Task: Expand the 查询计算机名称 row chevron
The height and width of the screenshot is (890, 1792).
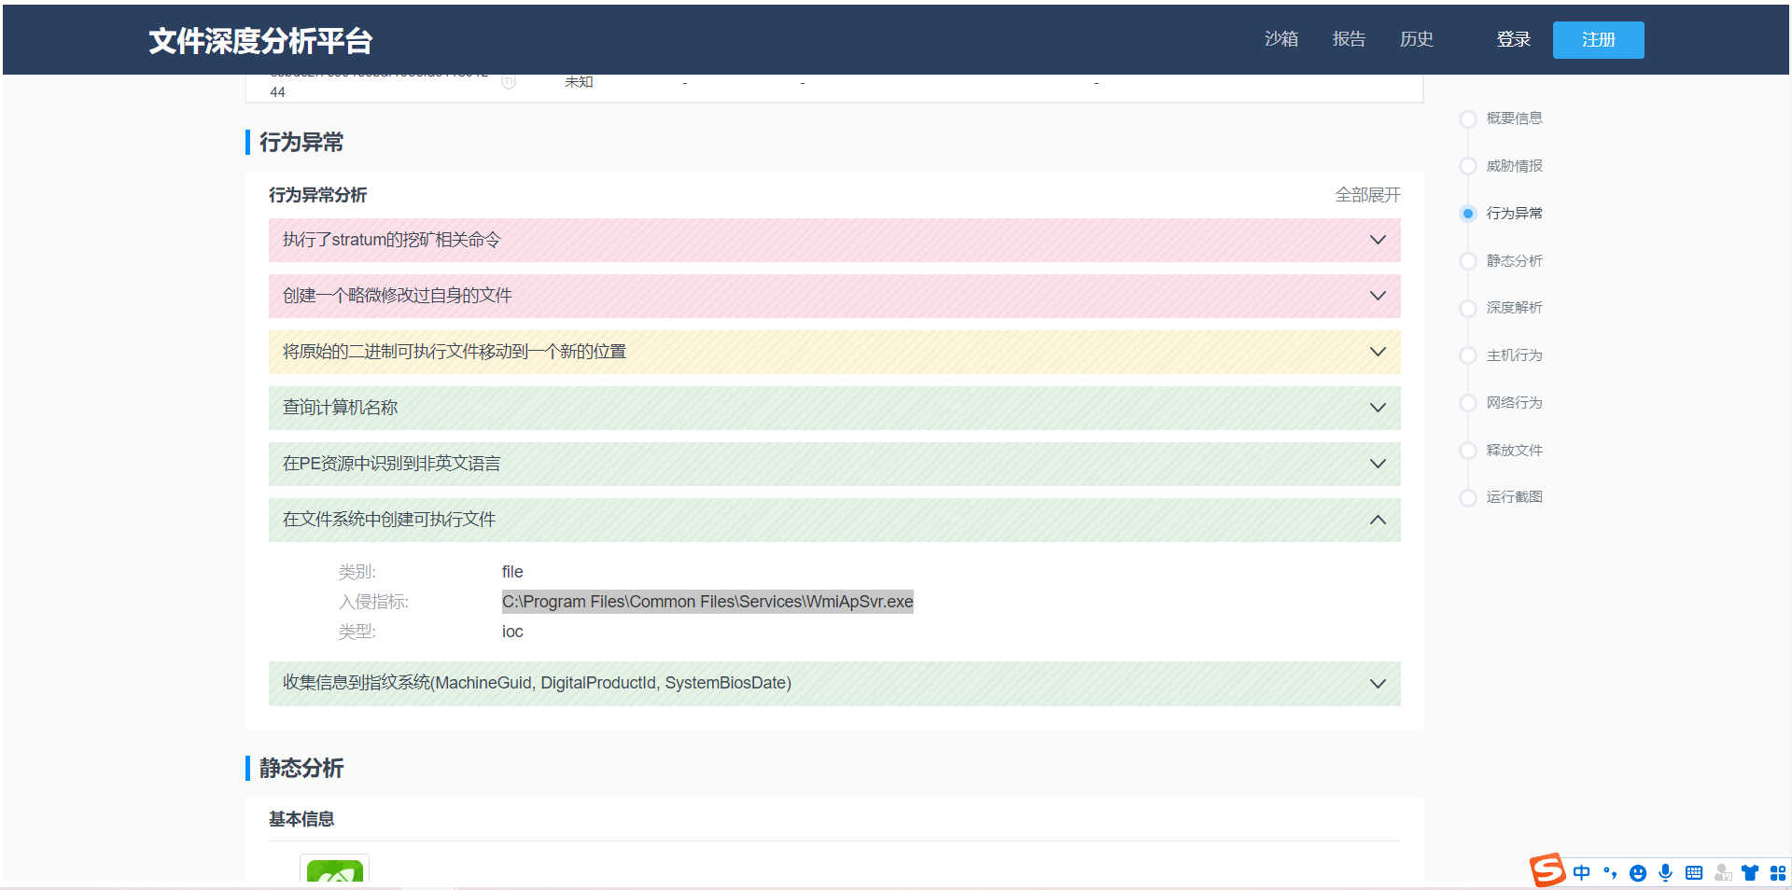Action: pyautogui.click(x=1378, y=408)
